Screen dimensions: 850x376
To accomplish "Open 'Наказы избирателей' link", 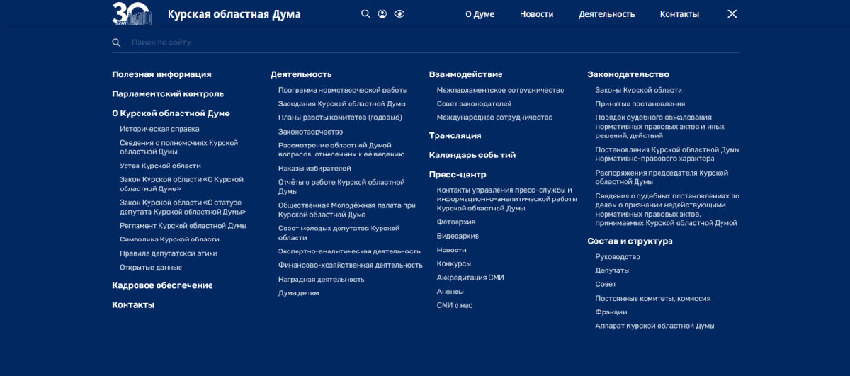I will click(314, 169).
